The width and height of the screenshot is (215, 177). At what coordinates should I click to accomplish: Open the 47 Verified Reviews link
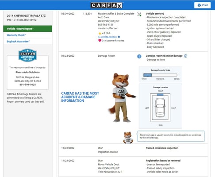107,37
